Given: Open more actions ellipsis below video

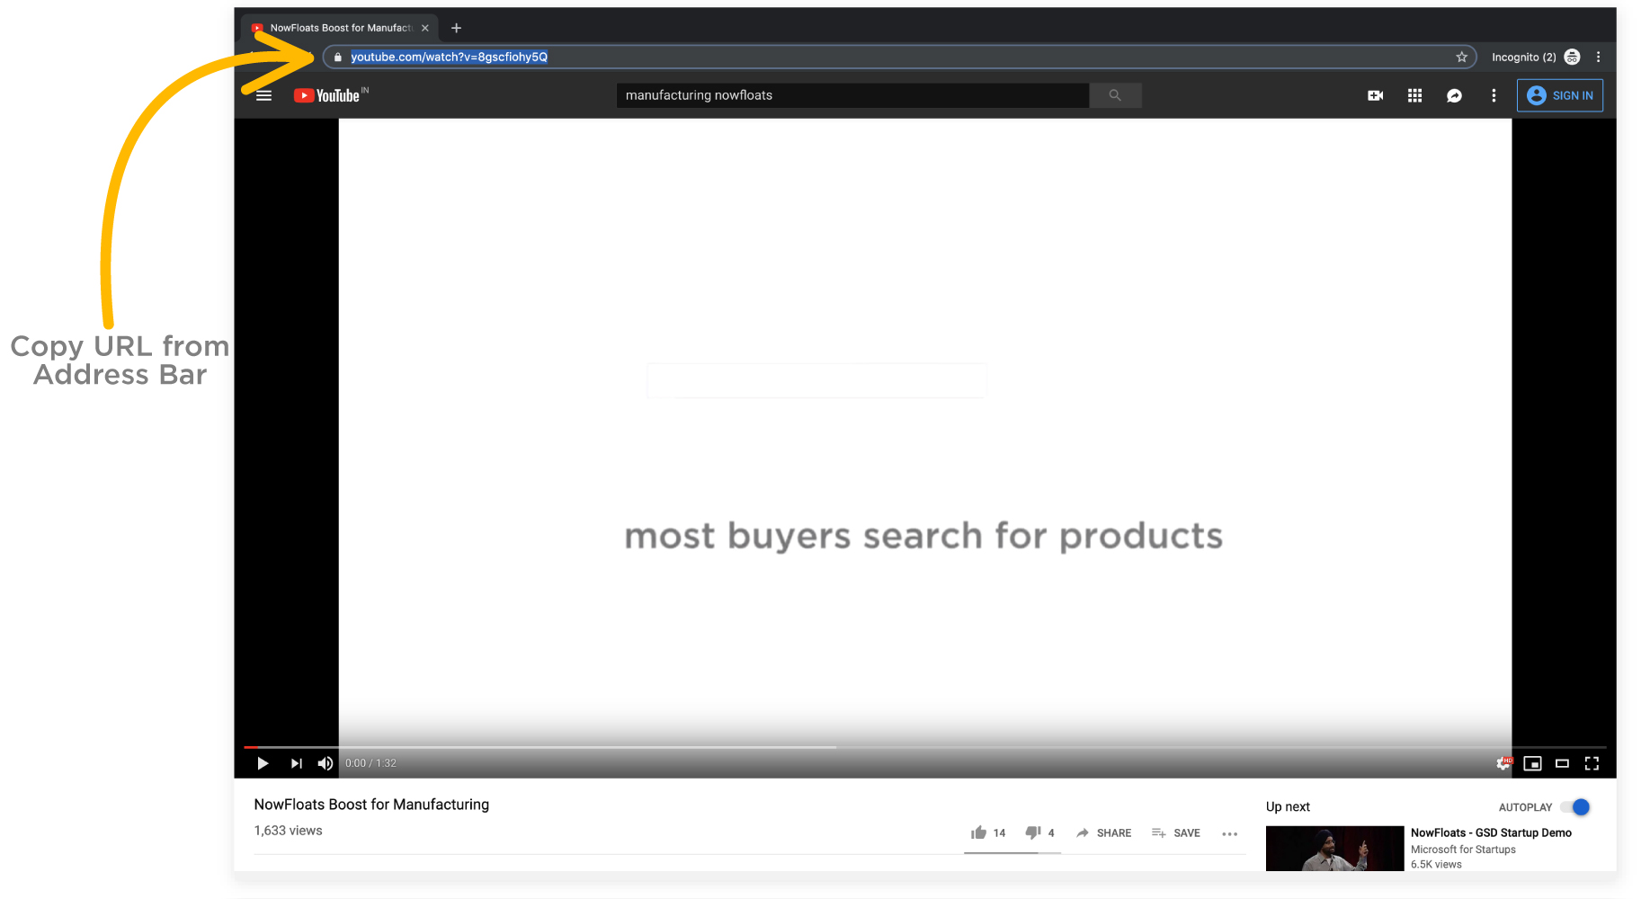Looking at the screenshot, I should 1230,834.
